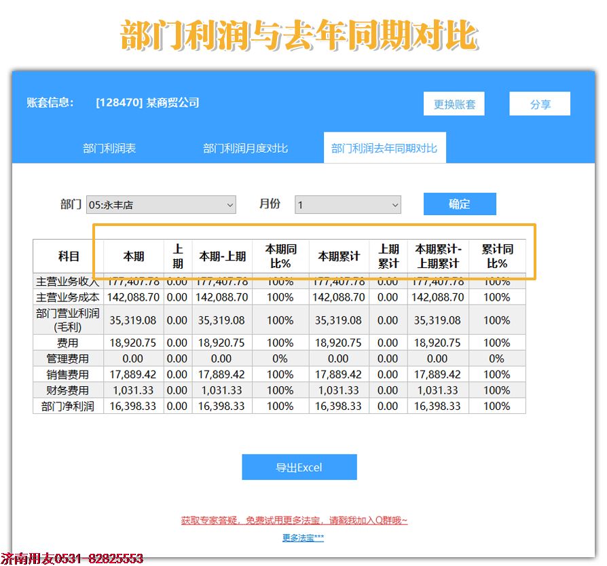Click the 本期 column header

[134, 256]
